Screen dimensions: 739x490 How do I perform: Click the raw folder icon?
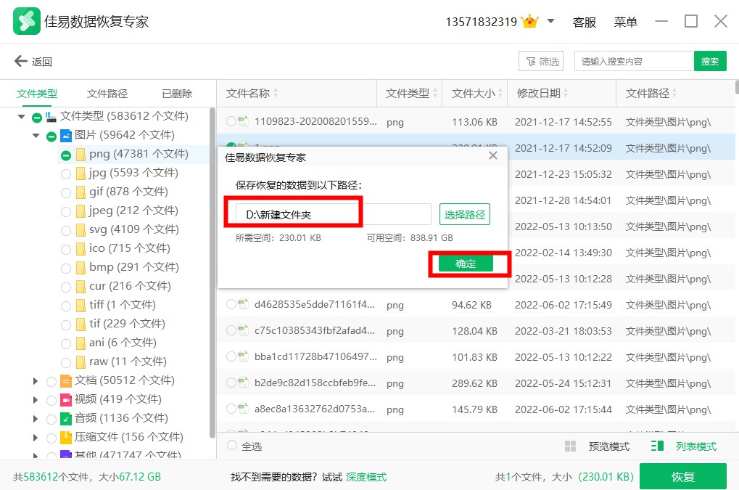[x=80, y=362]
